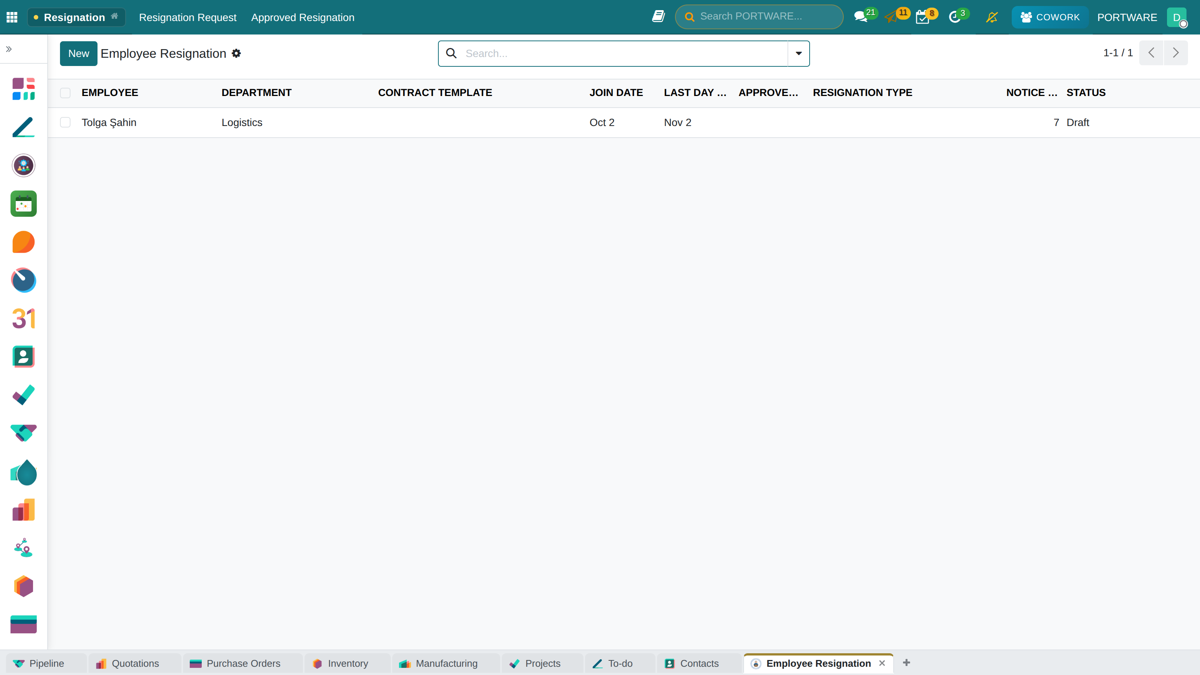Go to the previous page arrow
1200x675 pixels.
[1151, 52]
